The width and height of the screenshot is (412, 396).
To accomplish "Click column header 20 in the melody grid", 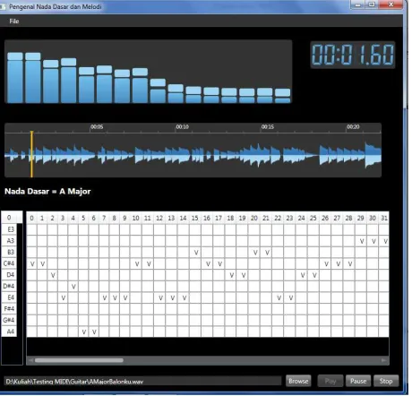I will [254, 218].
